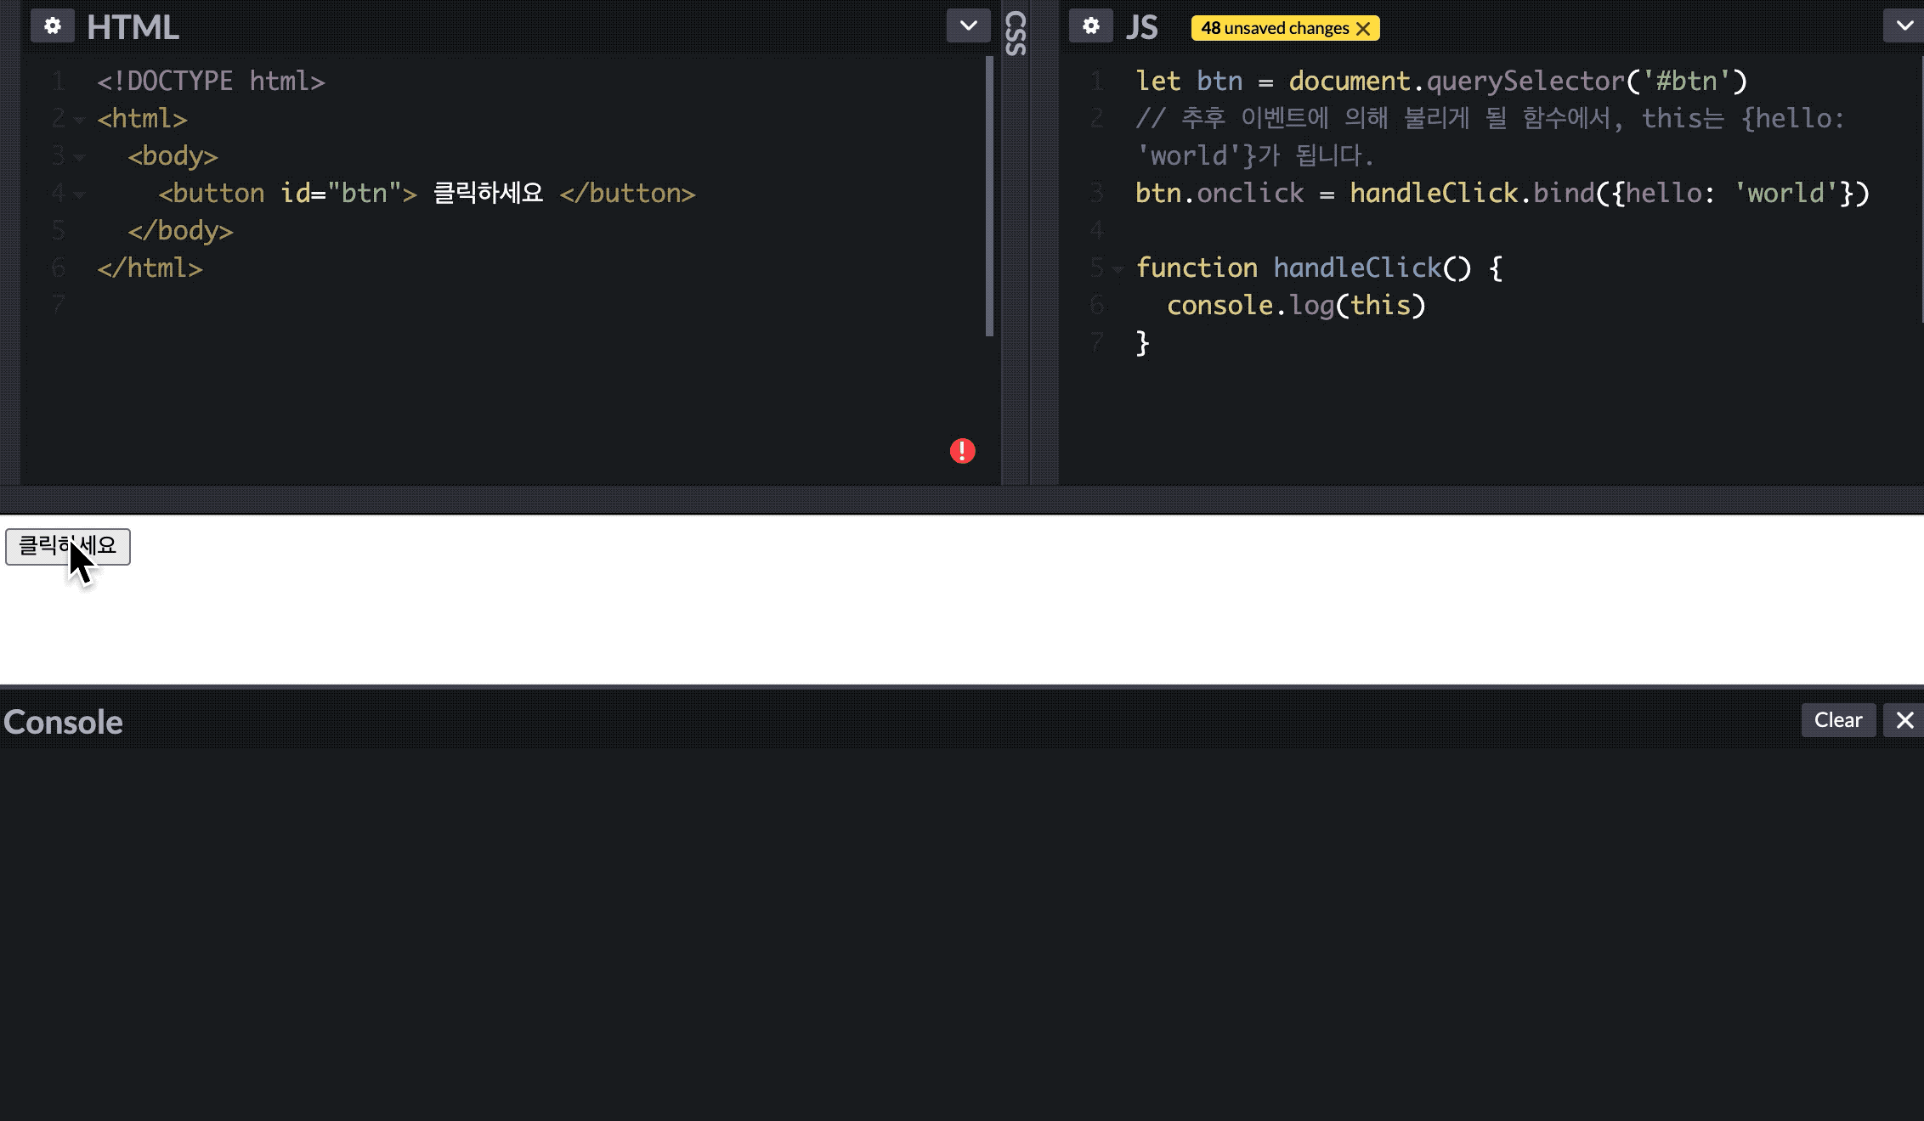Switch to the collapsed CSS panel

(x=1016, y=34)
